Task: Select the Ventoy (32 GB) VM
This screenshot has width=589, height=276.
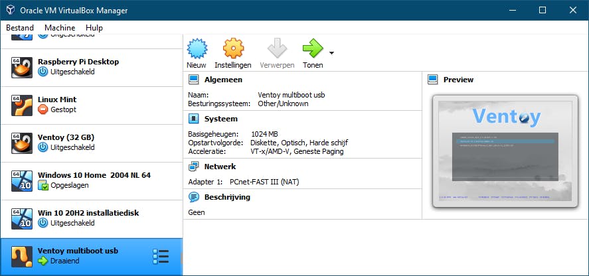Action: [x=91, y=143]
